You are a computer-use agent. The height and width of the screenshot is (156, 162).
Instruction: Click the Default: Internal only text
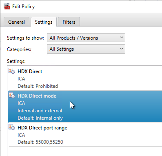40,118
